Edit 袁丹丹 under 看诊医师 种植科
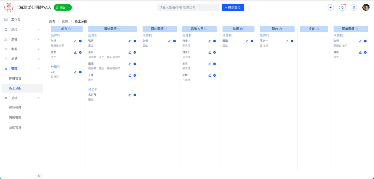The width and height of the screenshot is (374, 179). click(130, 95)
